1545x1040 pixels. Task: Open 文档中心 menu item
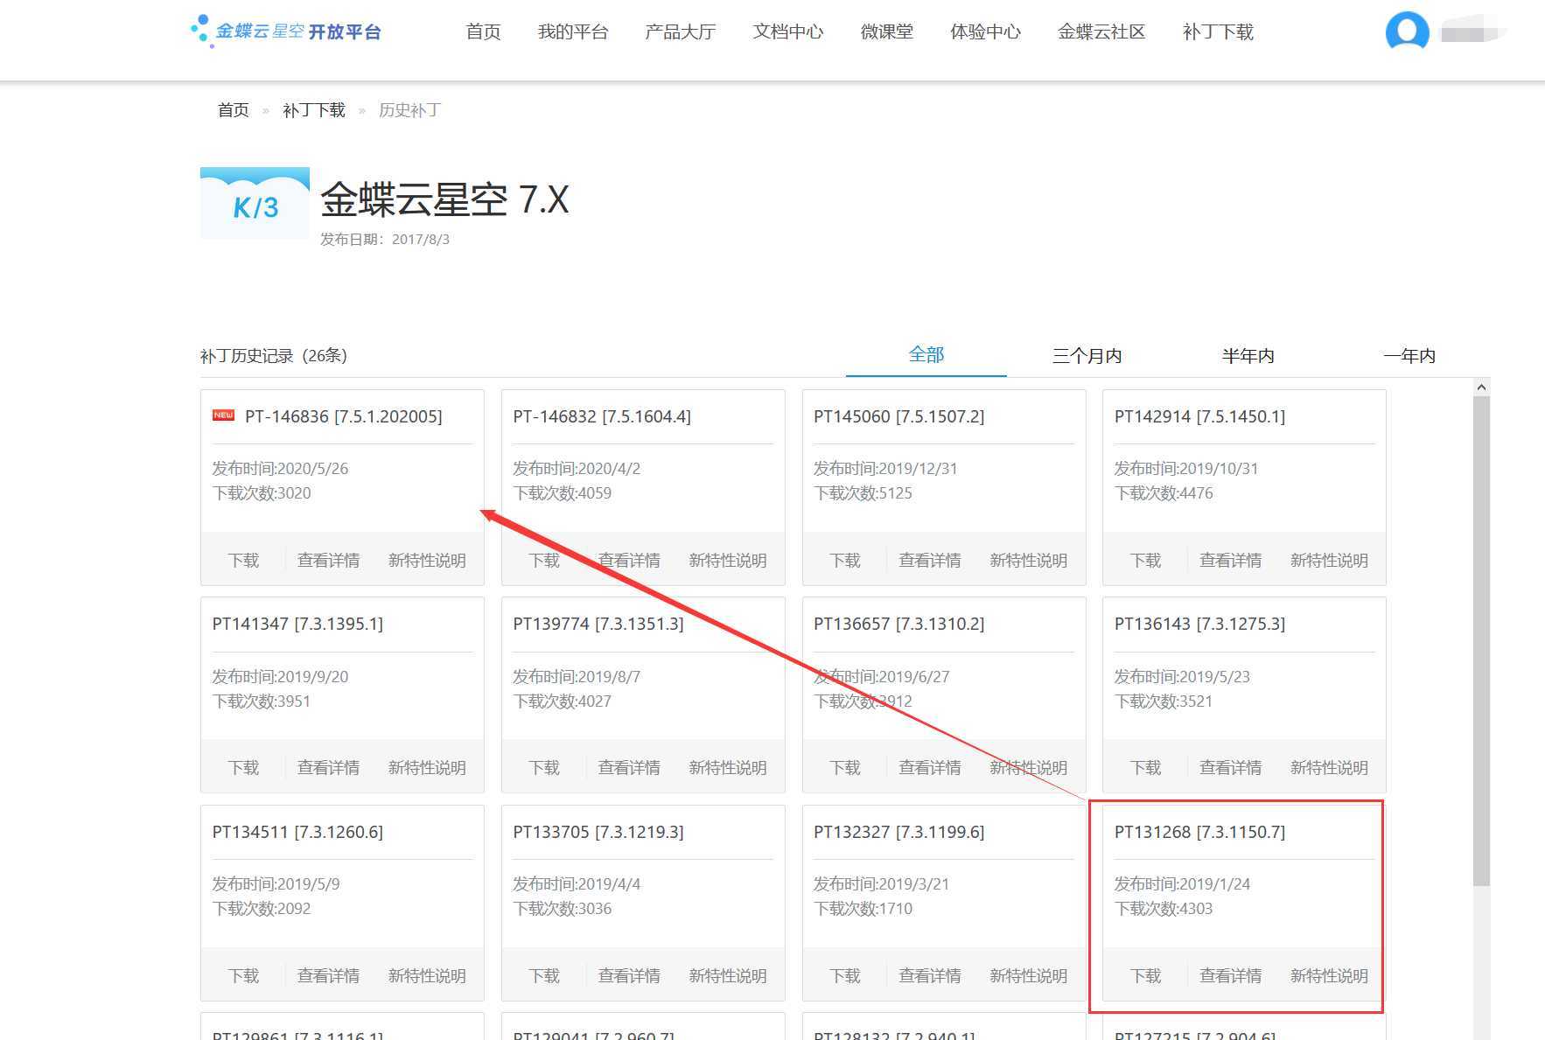[788, 32]
